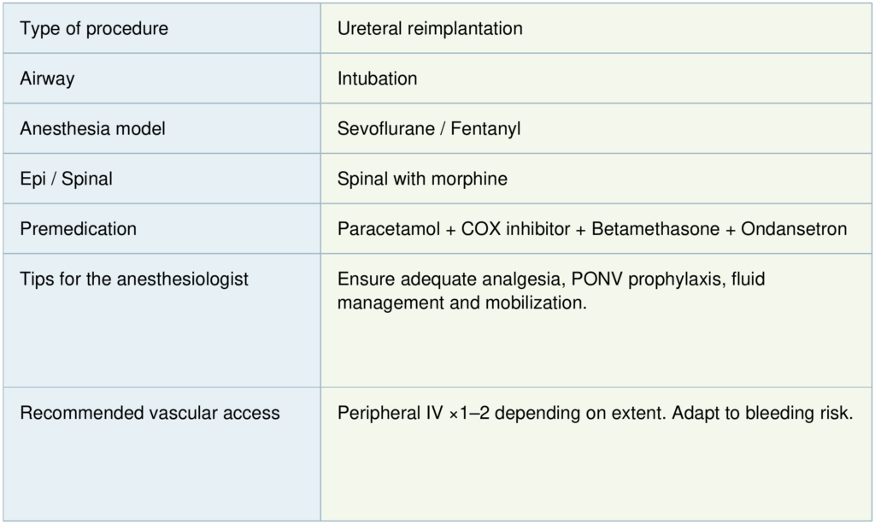The image size is (875, 524).
Task: Click the "Recommended vascular access" label
Action: coord(150,413)
